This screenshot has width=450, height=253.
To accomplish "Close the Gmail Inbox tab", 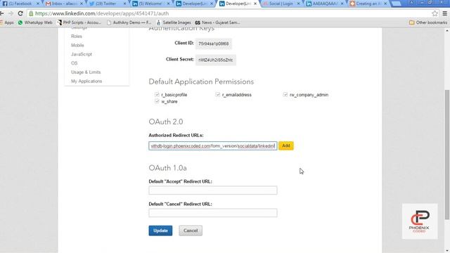I will point(82,4).
